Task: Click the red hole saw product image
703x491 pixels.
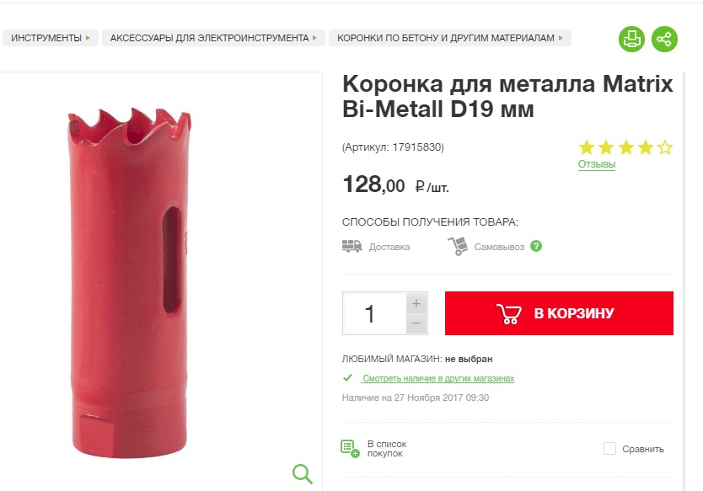Action: [x=129, y=283]
